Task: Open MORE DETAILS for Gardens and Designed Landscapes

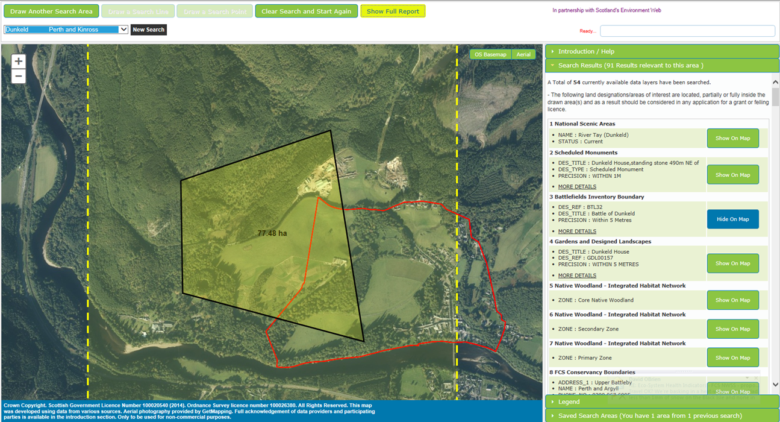Action: coord(576,275)
